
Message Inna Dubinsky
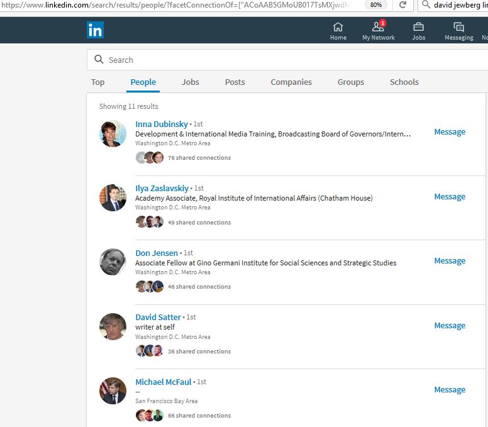(450, 132)
